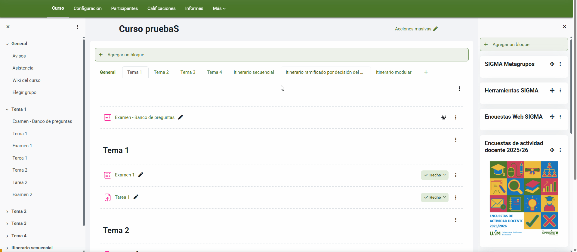The height and width of the screenshot is (252, 577).
Task: Toggle the Hecho completion status for Tarea 1
Action: pyautogui.click(x=434, y=198)
